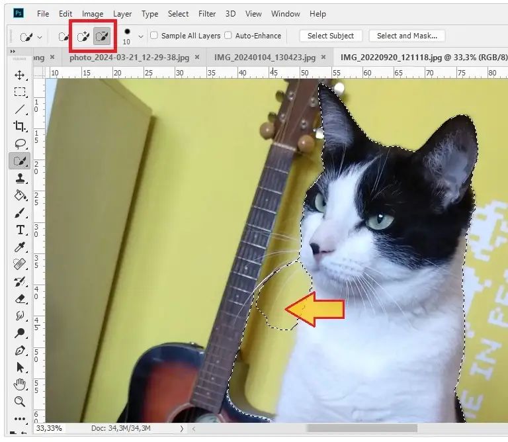The height and width of the screenshot is (442, 508).
Task: Click the ruler origin corner box
Action: (39, 73)
